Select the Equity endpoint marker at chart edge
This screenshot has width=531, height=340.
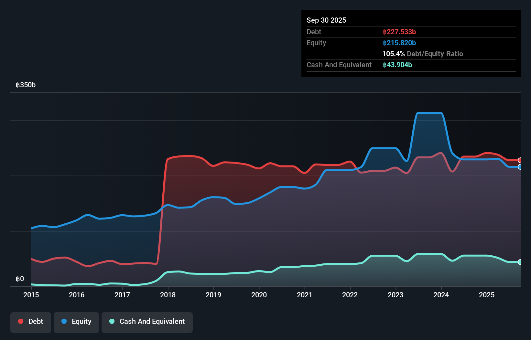(520, 167)
